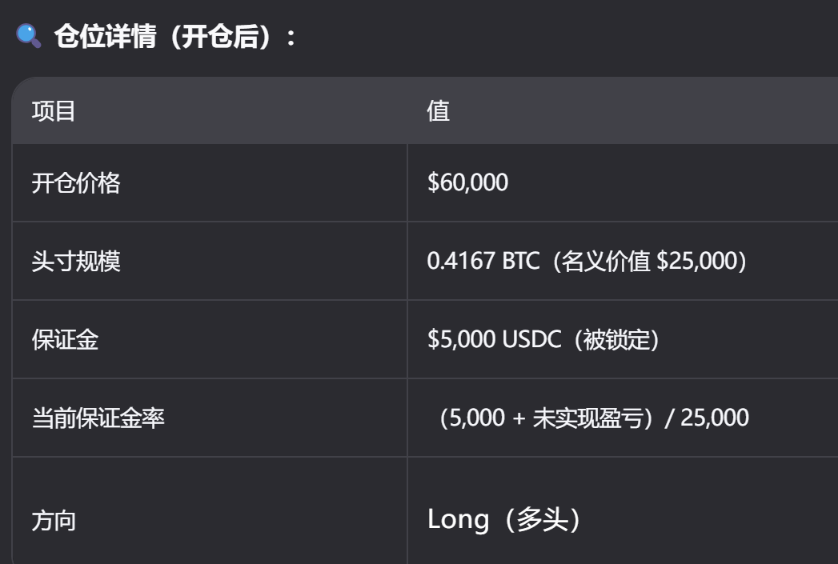Screen dimensions: 838x564
Task: Click the 值 column header
Action: click(x=438, y=111)
